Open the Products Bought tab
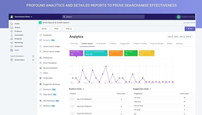 coord(157,44)
